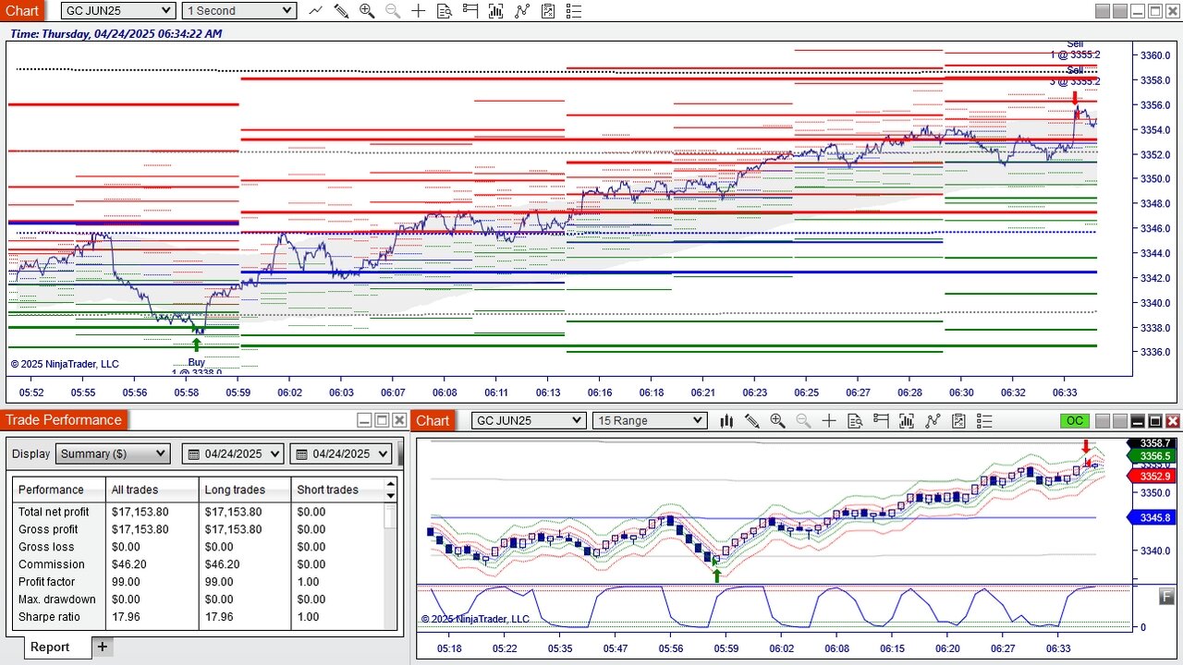Image resolution: width=1183 pixels, height=665 pixels.
Task: Open candlestick bar type in 15 Range chart
Action: (x=726, y=421)
